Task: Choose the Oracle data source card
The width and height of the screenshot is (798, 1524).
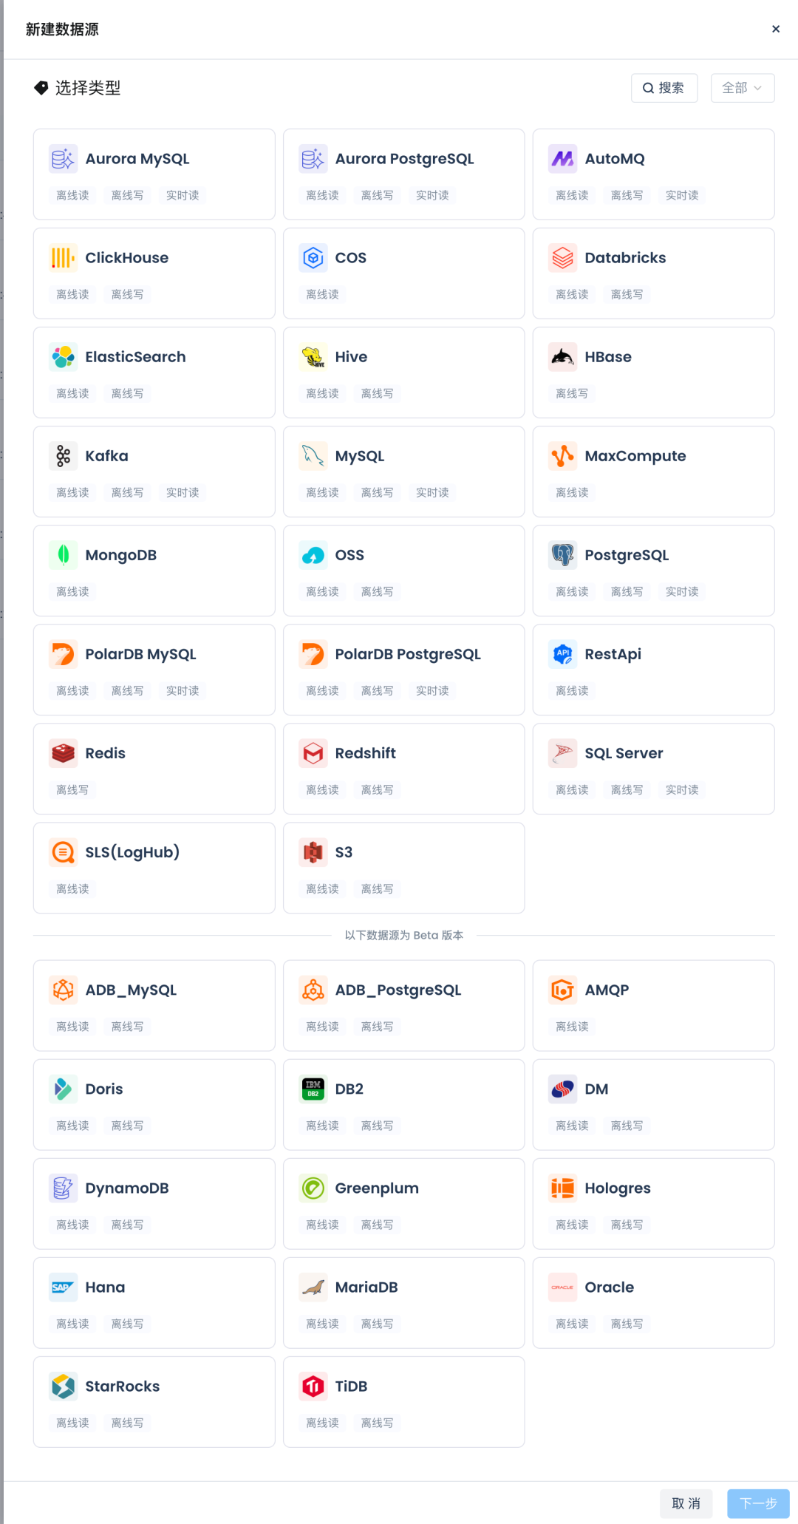Action: point(654,1303)
